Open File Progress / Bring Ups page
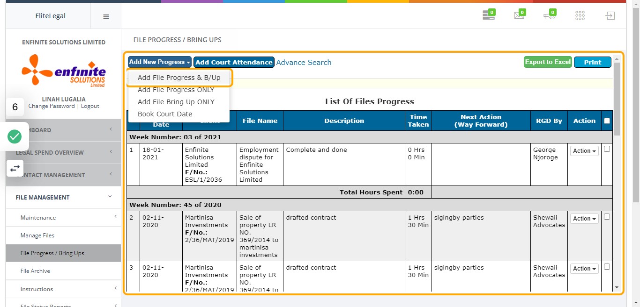Screen dimensions: 640x307 point(63,253)
